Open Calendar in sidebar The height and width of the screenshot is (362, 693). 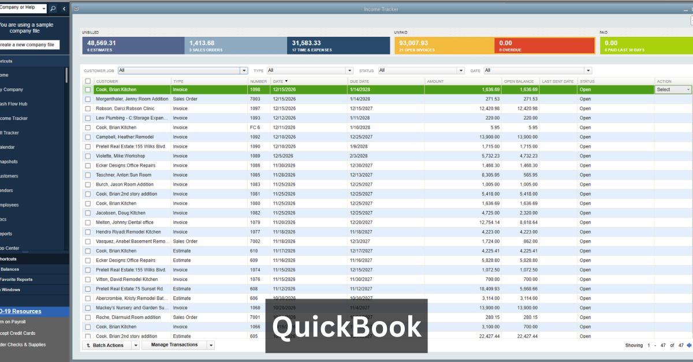coord(8,147)
